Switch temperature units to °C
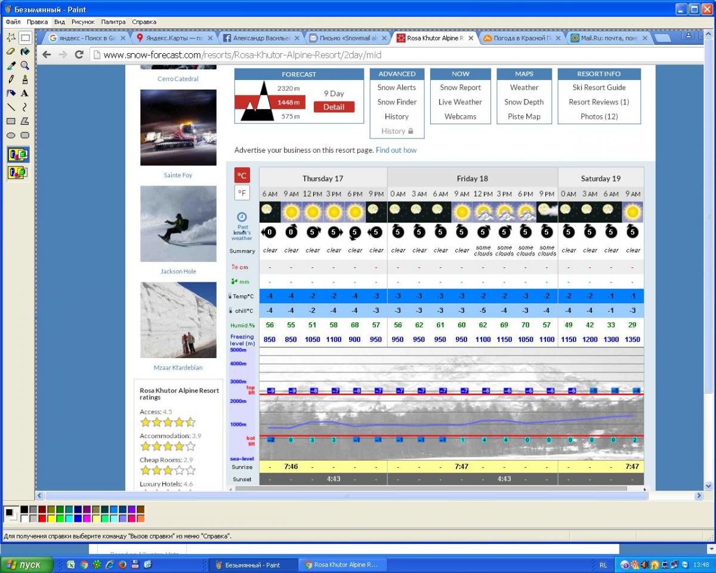Viewport: 716px width, 573px height. click(x=242, y=175)
